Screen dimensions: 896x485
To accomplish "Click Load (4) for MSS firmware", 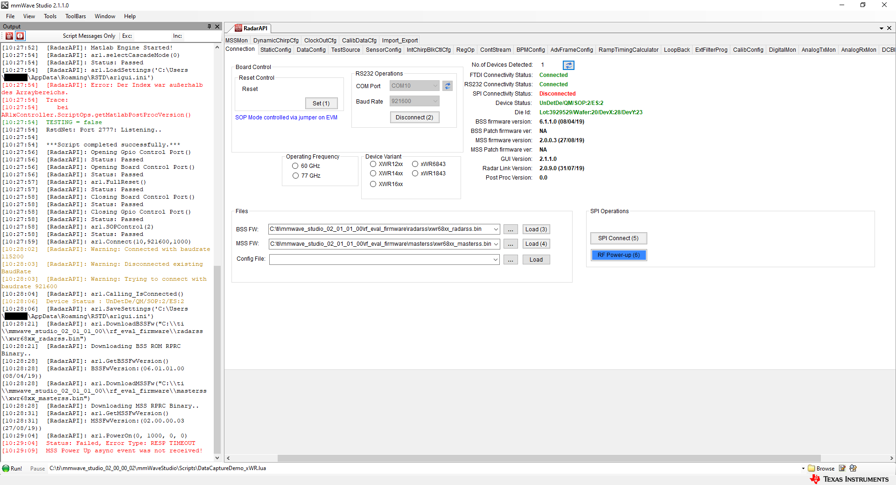I will click(536, 244).
